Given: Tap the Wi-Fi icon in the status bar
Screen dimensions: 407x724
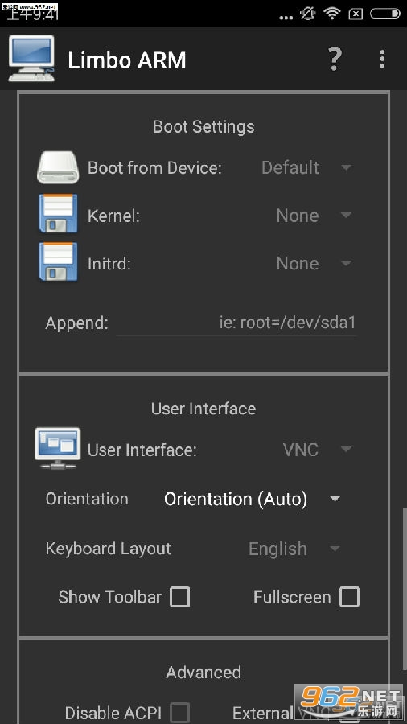Looking at the screenshot, I should [x=332, y=14].
